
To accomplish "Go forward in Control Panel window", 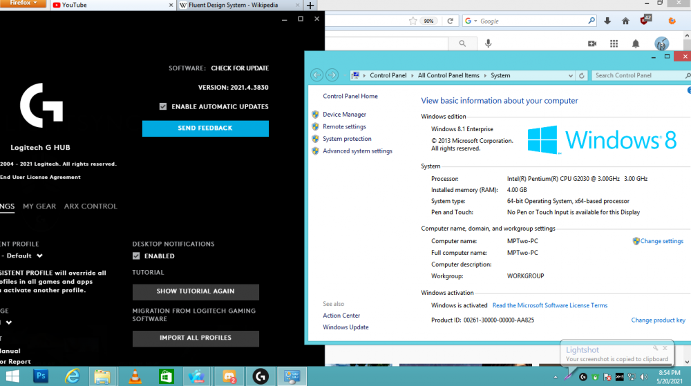I will coord(332,75).
